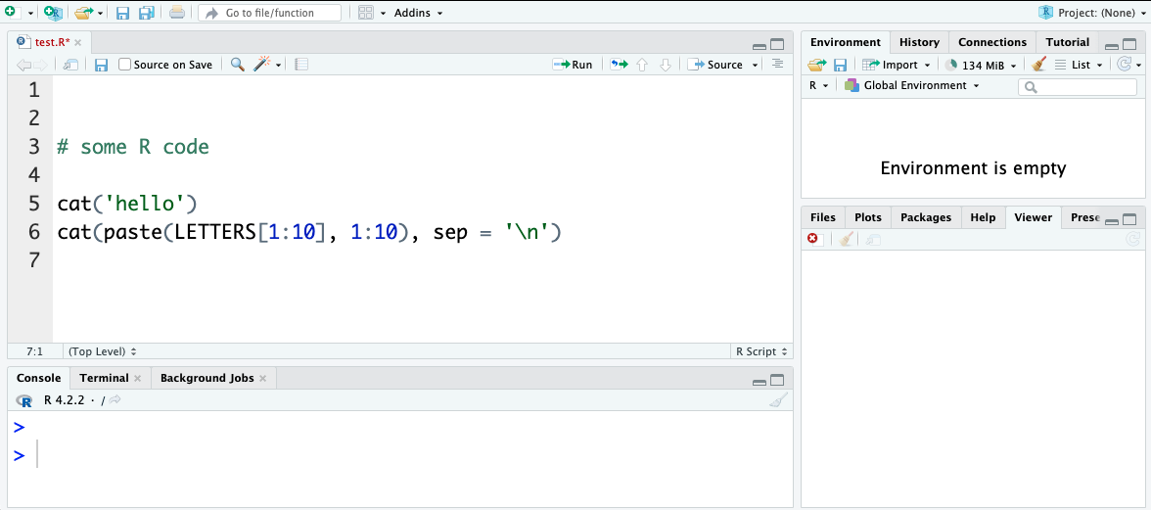The height and width of the screenshot is (510, 1151).
Task: Click the find/replace magnifying glass icon
Action: pyautogui.click(x=237, y=65)
